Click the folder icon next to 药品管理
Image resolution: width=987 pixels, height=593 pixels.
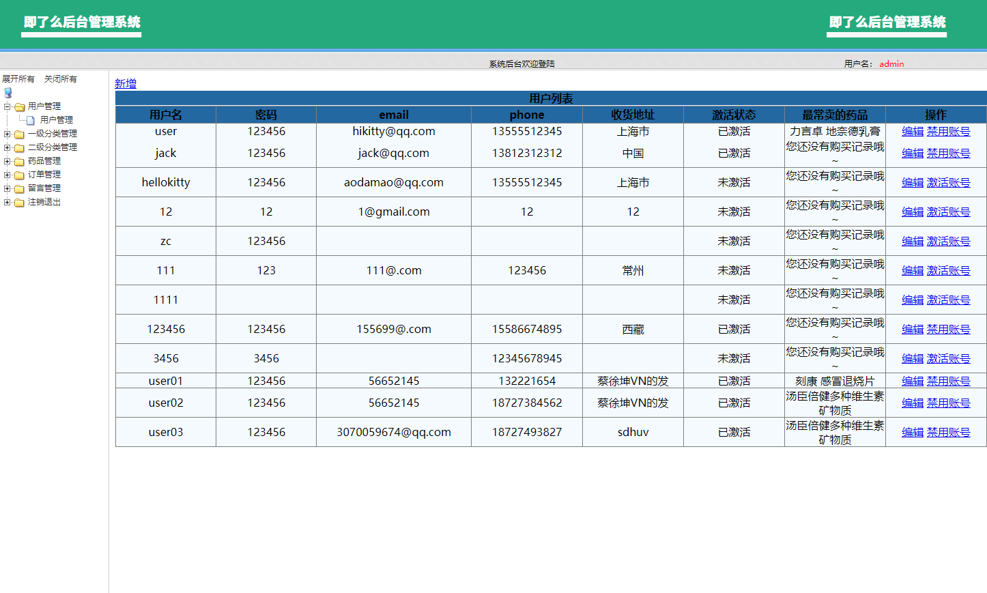(x=20, y=162)
